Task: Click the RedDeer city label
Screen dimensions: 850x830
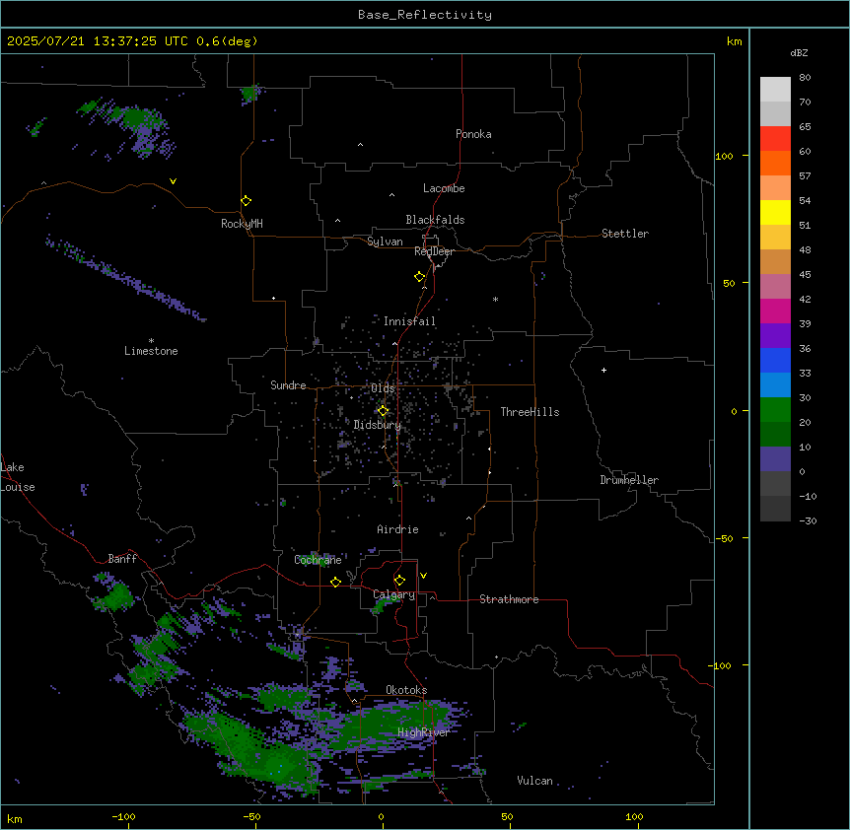Action: pos(434,251)
